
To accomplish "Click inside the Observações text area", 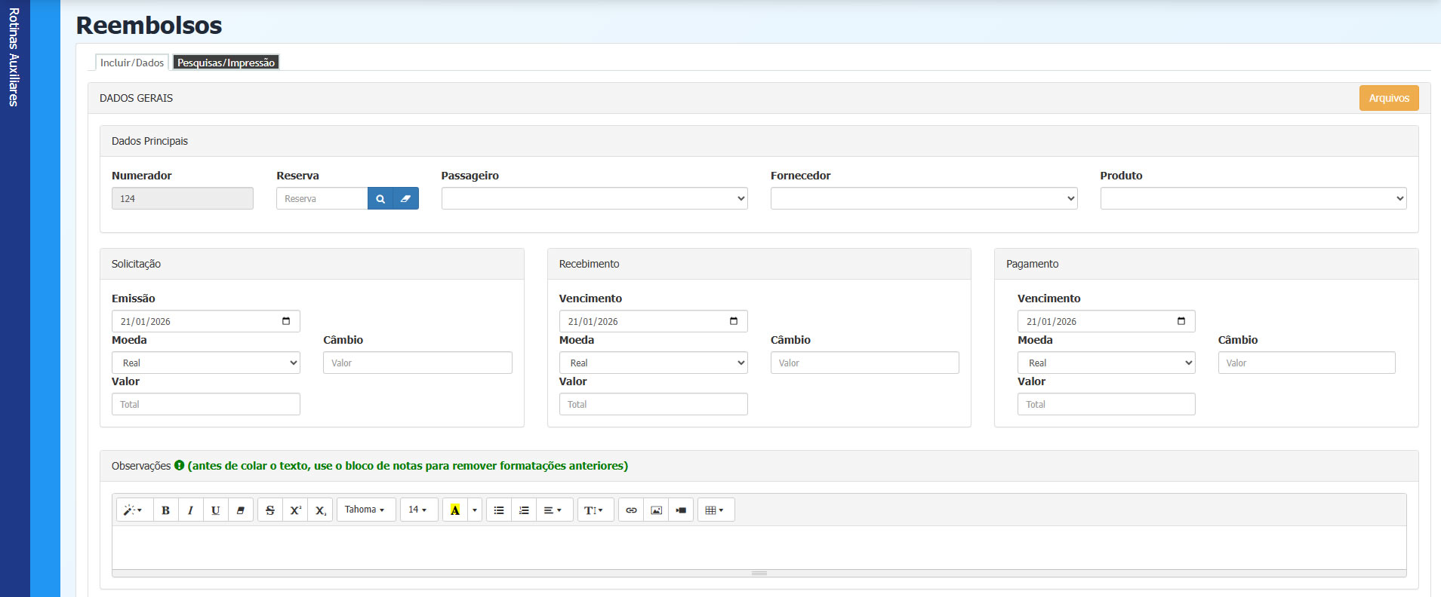I will tap(759, 547).
